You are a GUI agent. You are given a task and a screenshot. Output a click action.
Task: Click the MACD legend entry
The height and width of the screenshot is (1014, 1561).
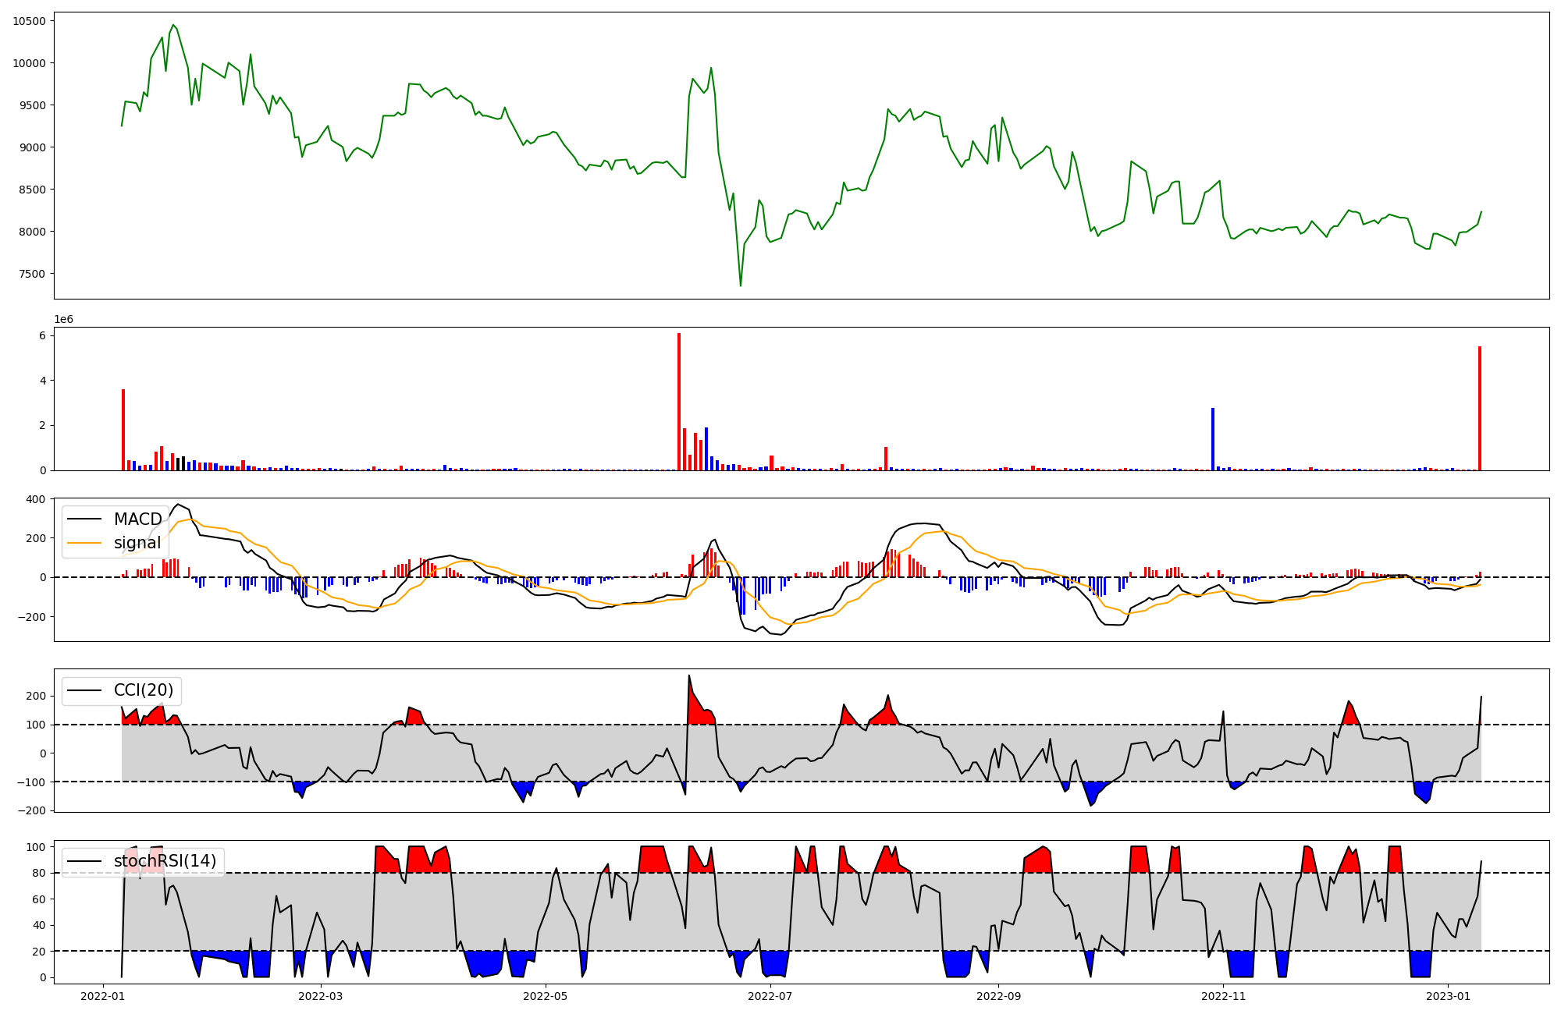coord(137,519)
